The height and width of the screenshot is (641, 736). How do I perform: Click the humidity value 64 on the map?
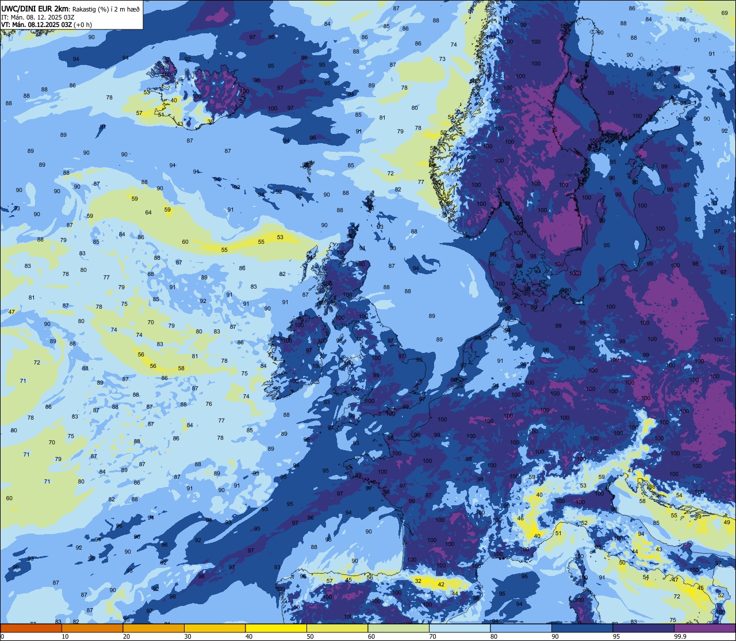(x=148, y=213)
